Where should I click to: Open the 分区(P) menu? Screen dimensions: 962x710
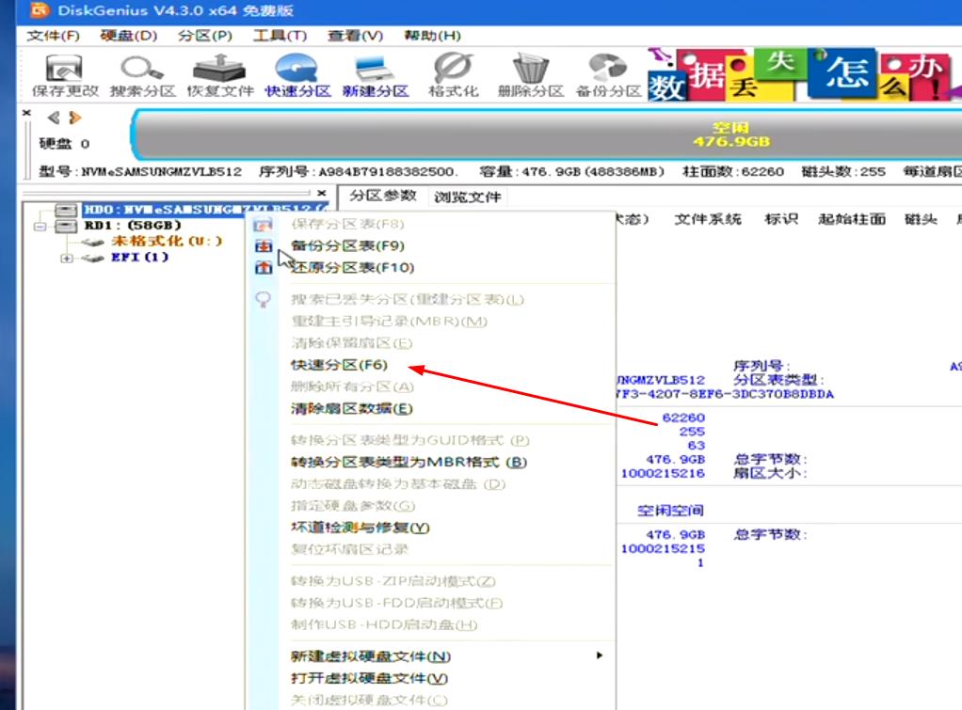(x=205, y=36)
